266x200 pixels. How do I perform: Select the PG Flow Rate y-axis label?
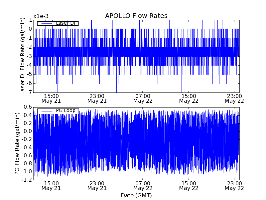pos(17,143)
